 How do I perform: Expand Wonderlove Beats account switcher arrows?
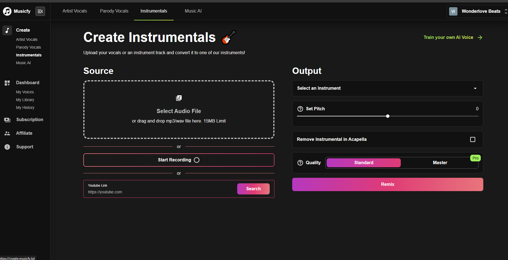506,11
